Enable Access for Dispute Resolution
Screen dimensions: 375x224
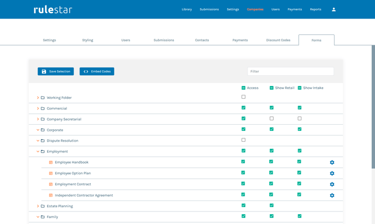coord(244,140)
